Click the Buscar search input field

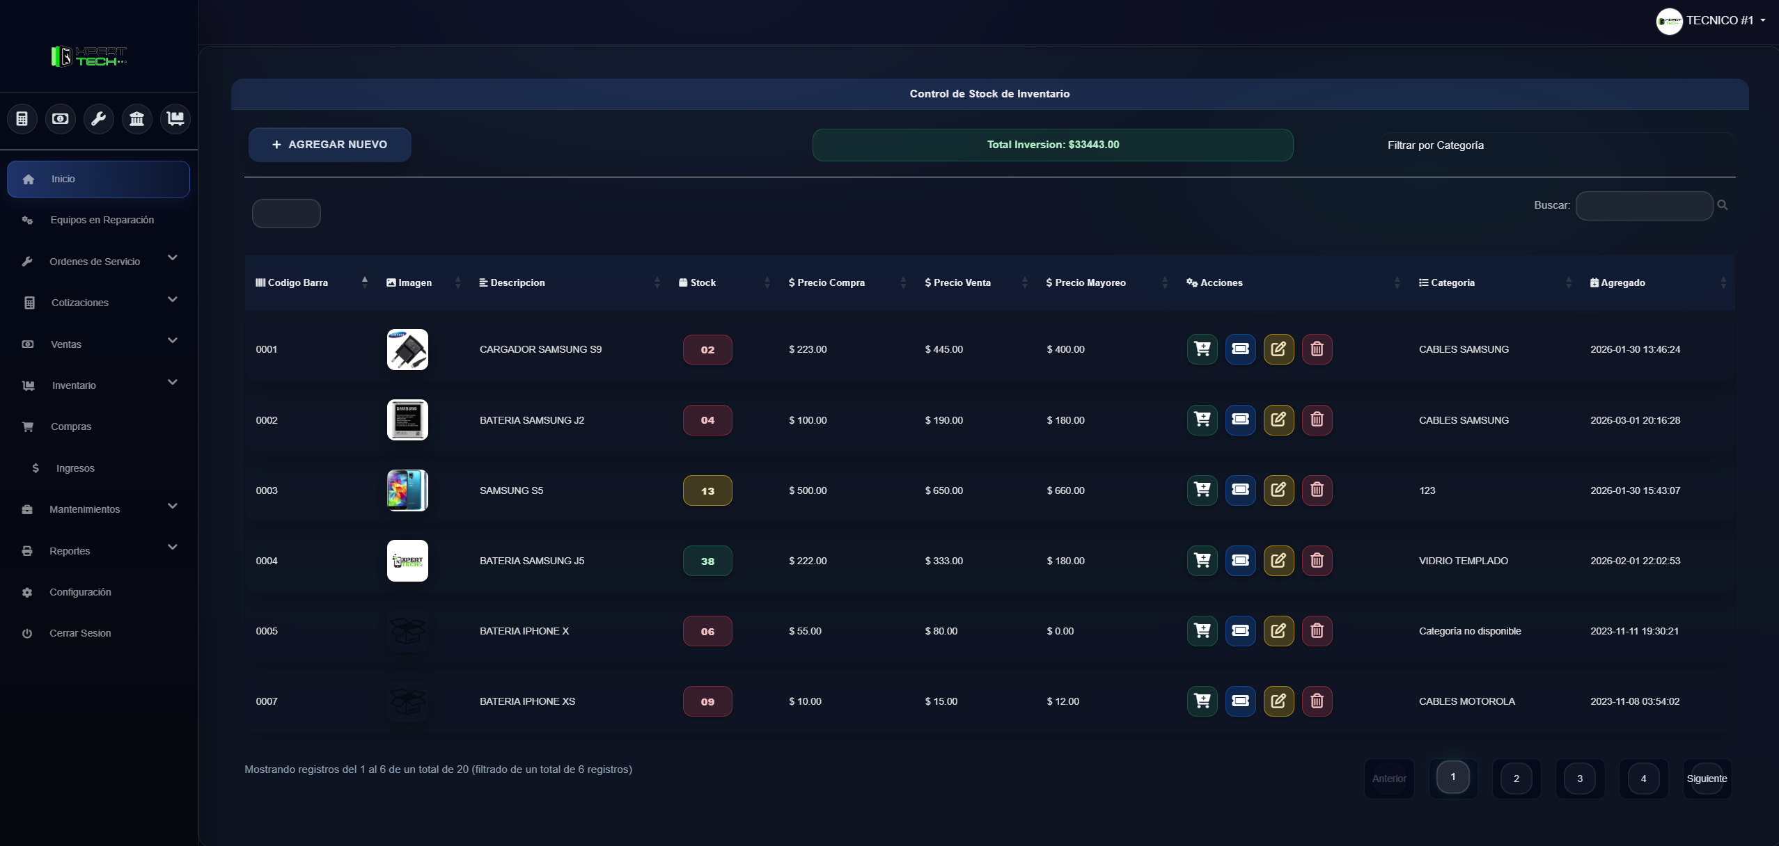1644,206
